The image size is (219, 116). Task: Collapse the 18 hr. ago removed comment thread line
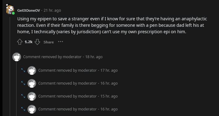(x=16, y=89)
